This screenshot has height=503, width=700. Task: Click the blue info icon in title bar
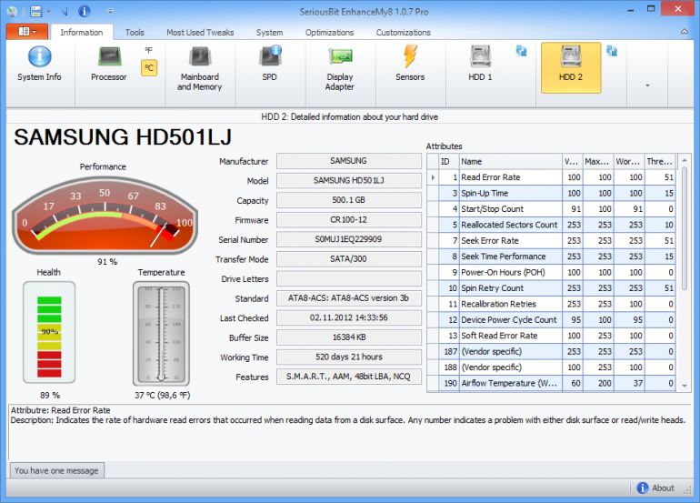pos(84,11)
